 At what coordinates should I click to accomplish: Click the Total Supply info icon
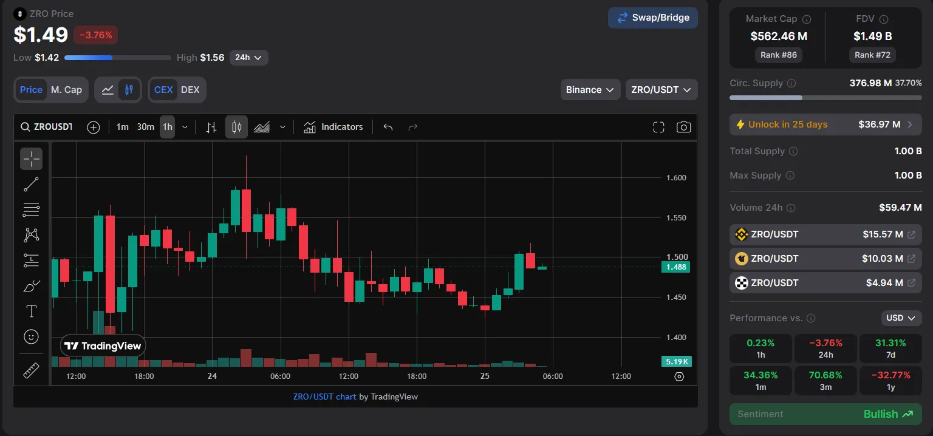(x=793, y=151)
